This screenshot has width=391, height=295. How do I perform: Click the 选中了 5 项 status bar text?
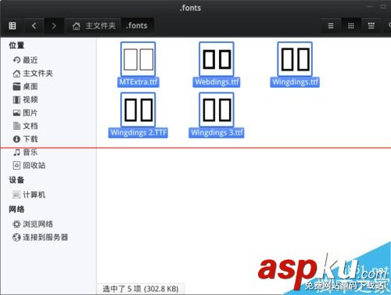[x=141, y=289]
